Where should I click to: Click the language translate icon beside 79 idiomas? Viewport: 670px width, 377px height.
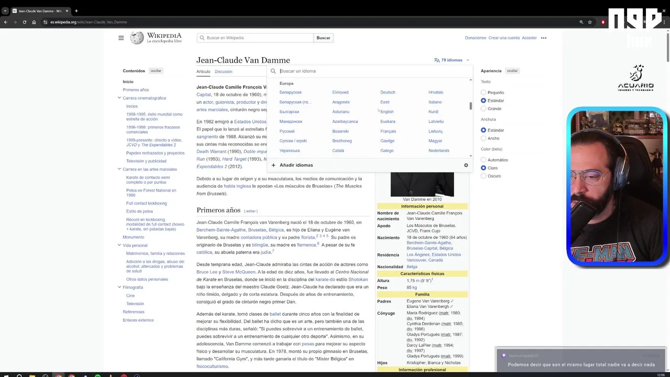437,60
